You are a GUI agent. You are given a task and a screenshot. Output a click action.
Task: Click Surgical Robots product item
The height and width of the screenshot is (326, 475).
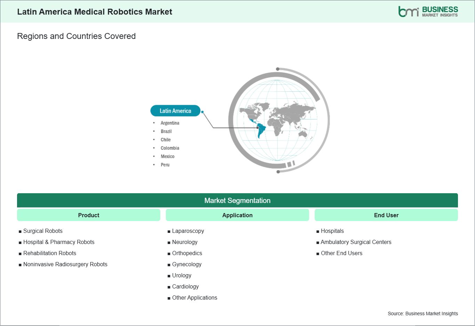click(x=43, y=231)
